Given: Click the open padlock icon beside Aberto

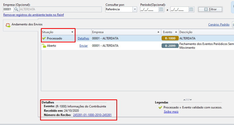Looking at the screenshot, I should coord(44,46).
